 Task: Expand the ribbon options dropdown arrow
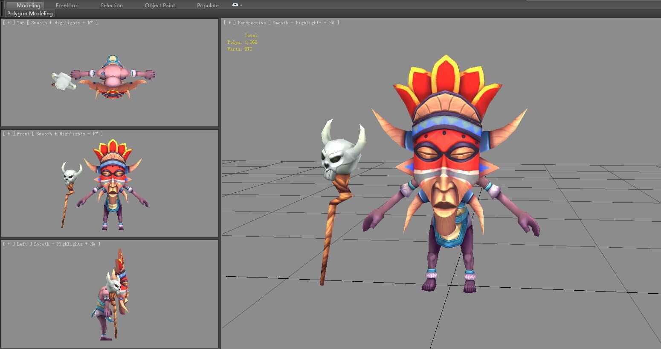(x=241, y=6)
